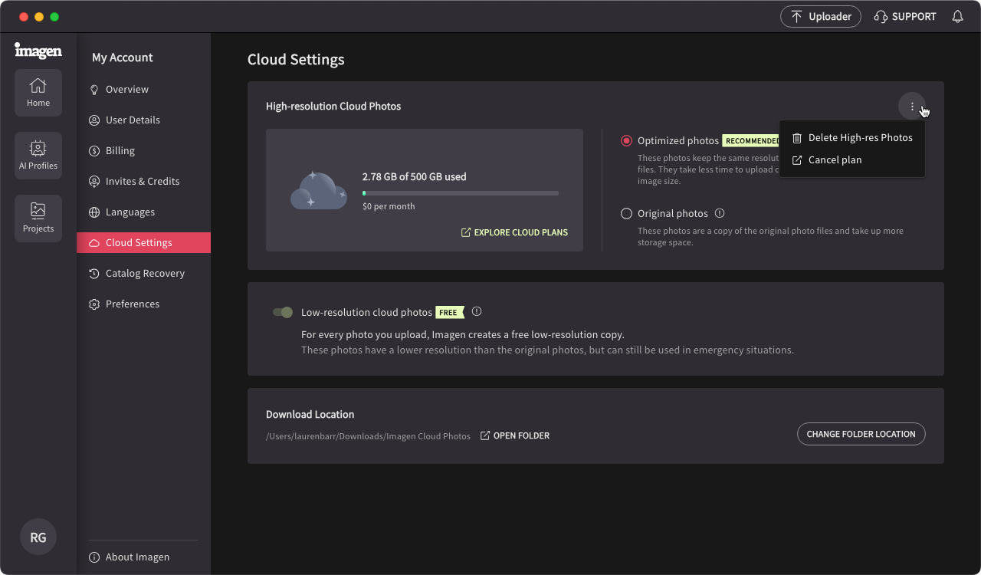The width and height of the screenshot is (981, 575).
Task: Open Projects in the left rail
Action: point(38,219)
